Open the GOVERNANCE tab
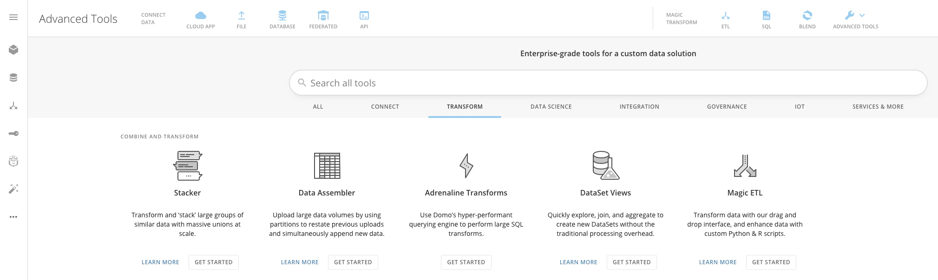938x280 pixels. coord(727,106)
